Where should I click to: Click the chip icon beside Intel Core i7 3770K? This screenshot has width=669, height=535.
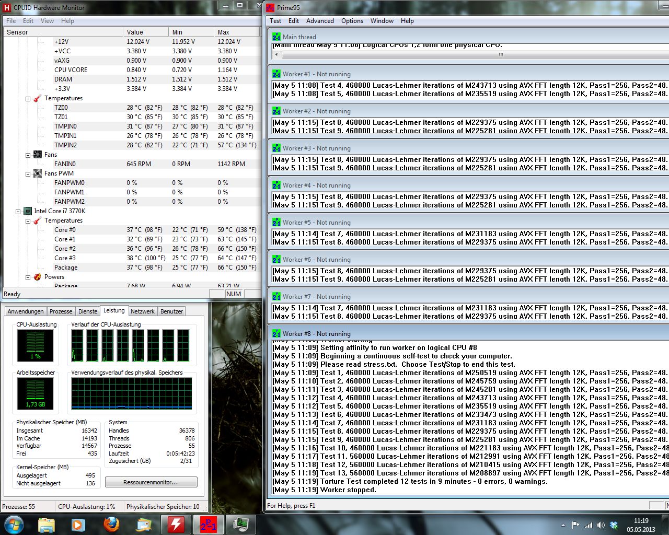[x=28, y=211]
